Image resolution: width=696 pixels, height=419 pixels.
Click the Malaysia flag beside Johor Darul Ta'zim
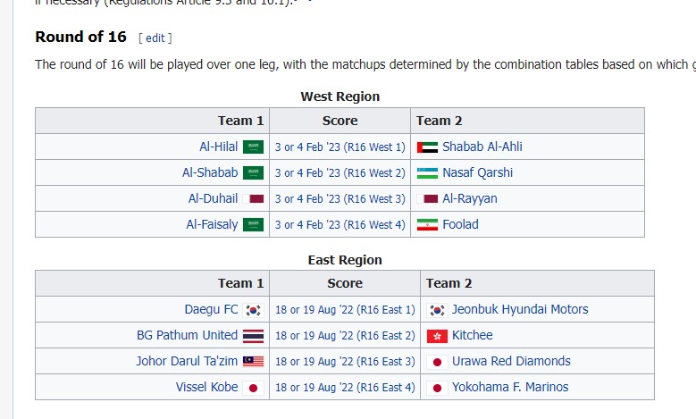pyautogui.click(x=254, y=362)
